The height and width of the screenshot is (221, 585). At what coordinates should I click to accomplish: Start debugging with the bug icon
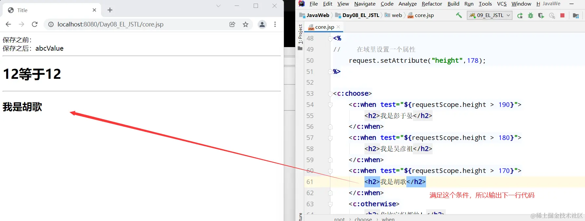(x=530, y=16)
